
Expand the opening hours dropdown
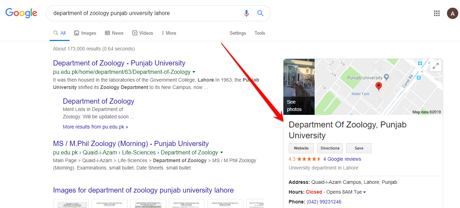click(x=364, y=192)
